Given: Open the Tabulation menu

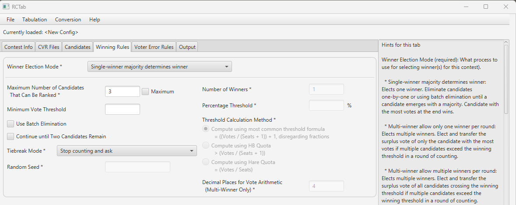Looking at the screenshot, I should (35, 20).
